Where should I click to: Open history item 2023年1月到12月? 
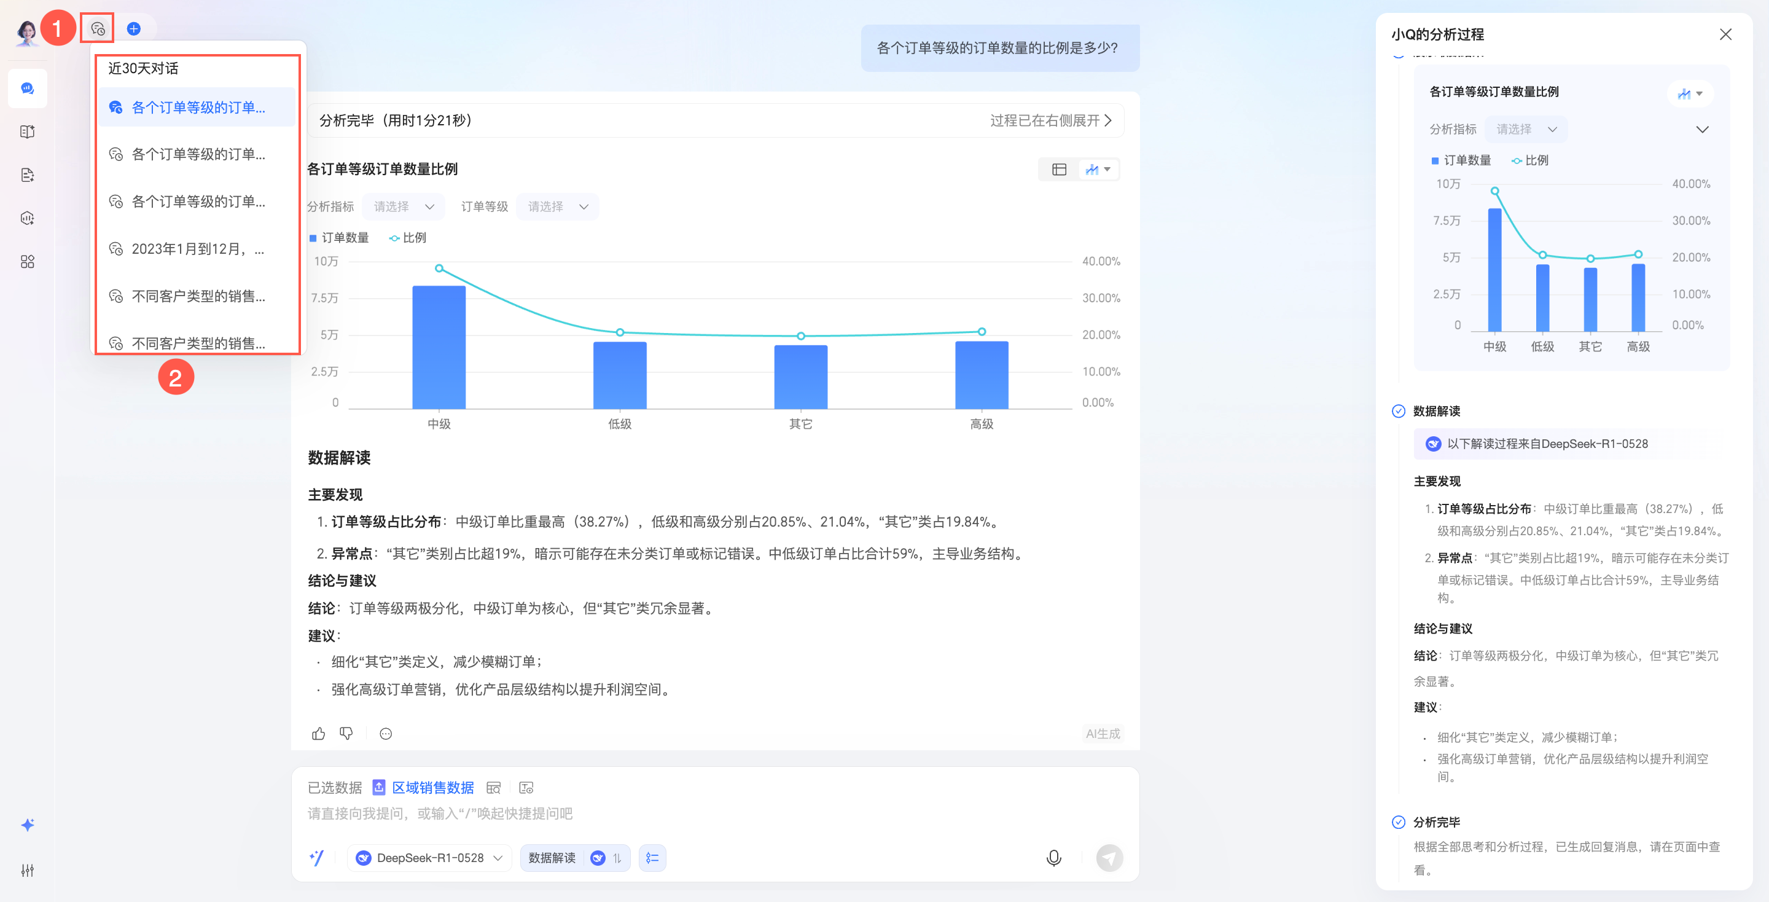click(197, 249)
